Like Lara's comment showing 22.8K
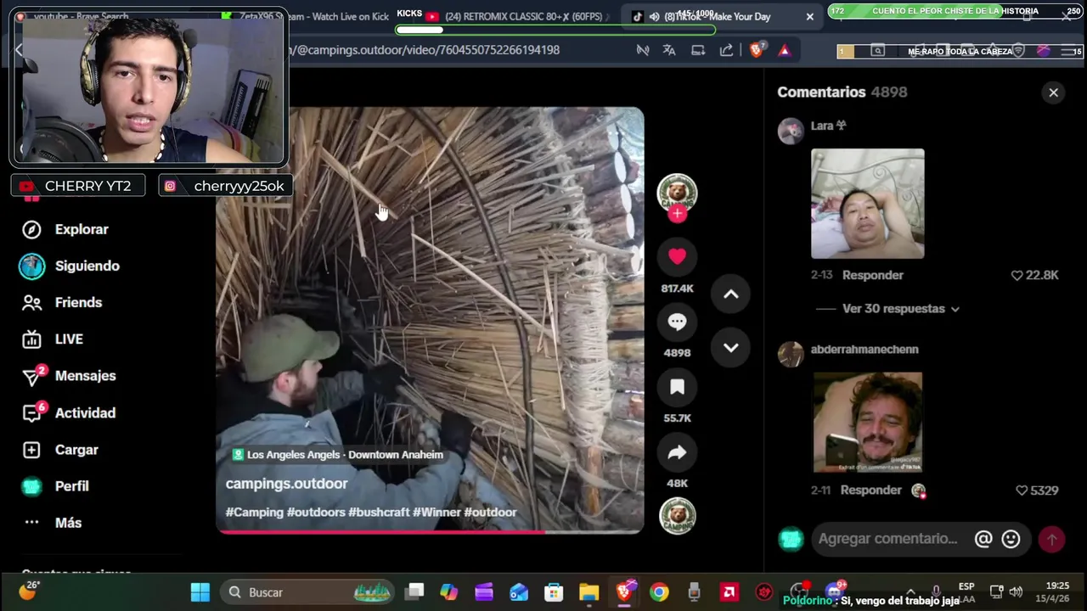1087x611 pixels. pyautogui.click(x=1034, y=275)
